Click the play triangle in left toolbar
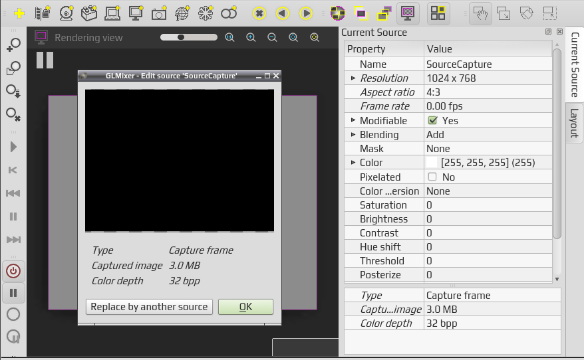Screen dimensions: 584x360 (13, 147)
